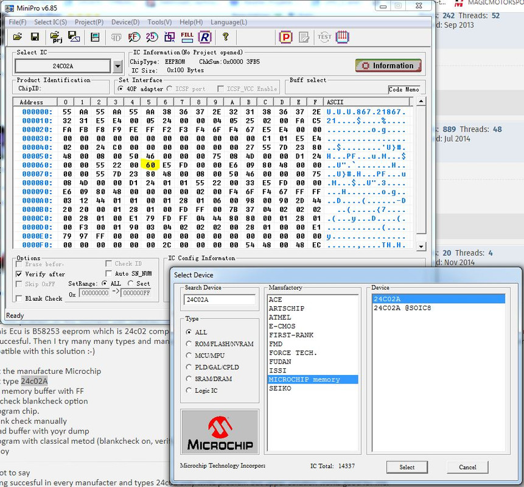Image resolution: width=524 pixels, height=487 pixels.
Task: Open the Device(D) menu
Action: 125,22
